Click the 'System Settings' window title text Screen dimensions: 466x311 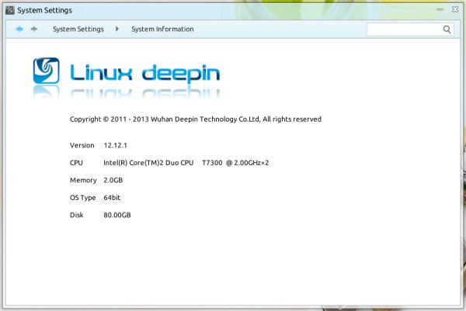pos(44,10)
